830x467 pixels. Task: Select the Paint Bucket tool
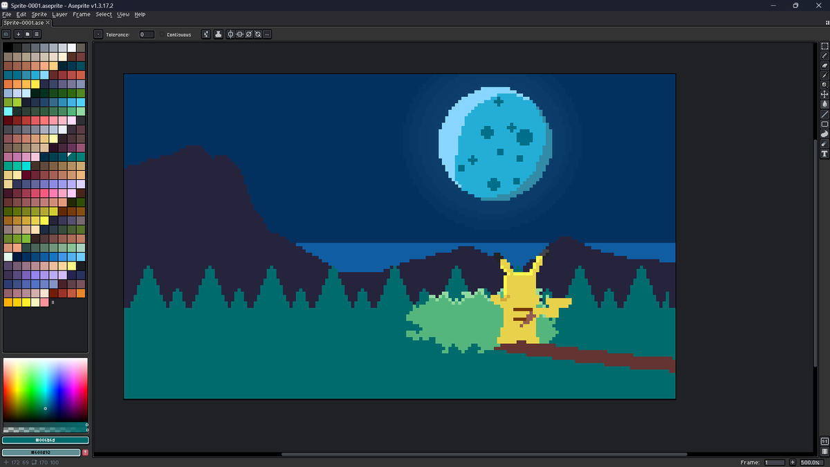[x=824, y=104]
